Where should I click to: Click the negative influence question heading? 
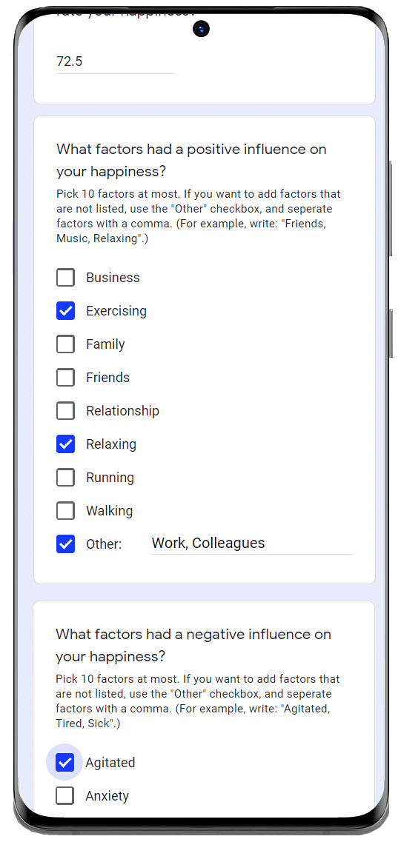tap(193, 645)
